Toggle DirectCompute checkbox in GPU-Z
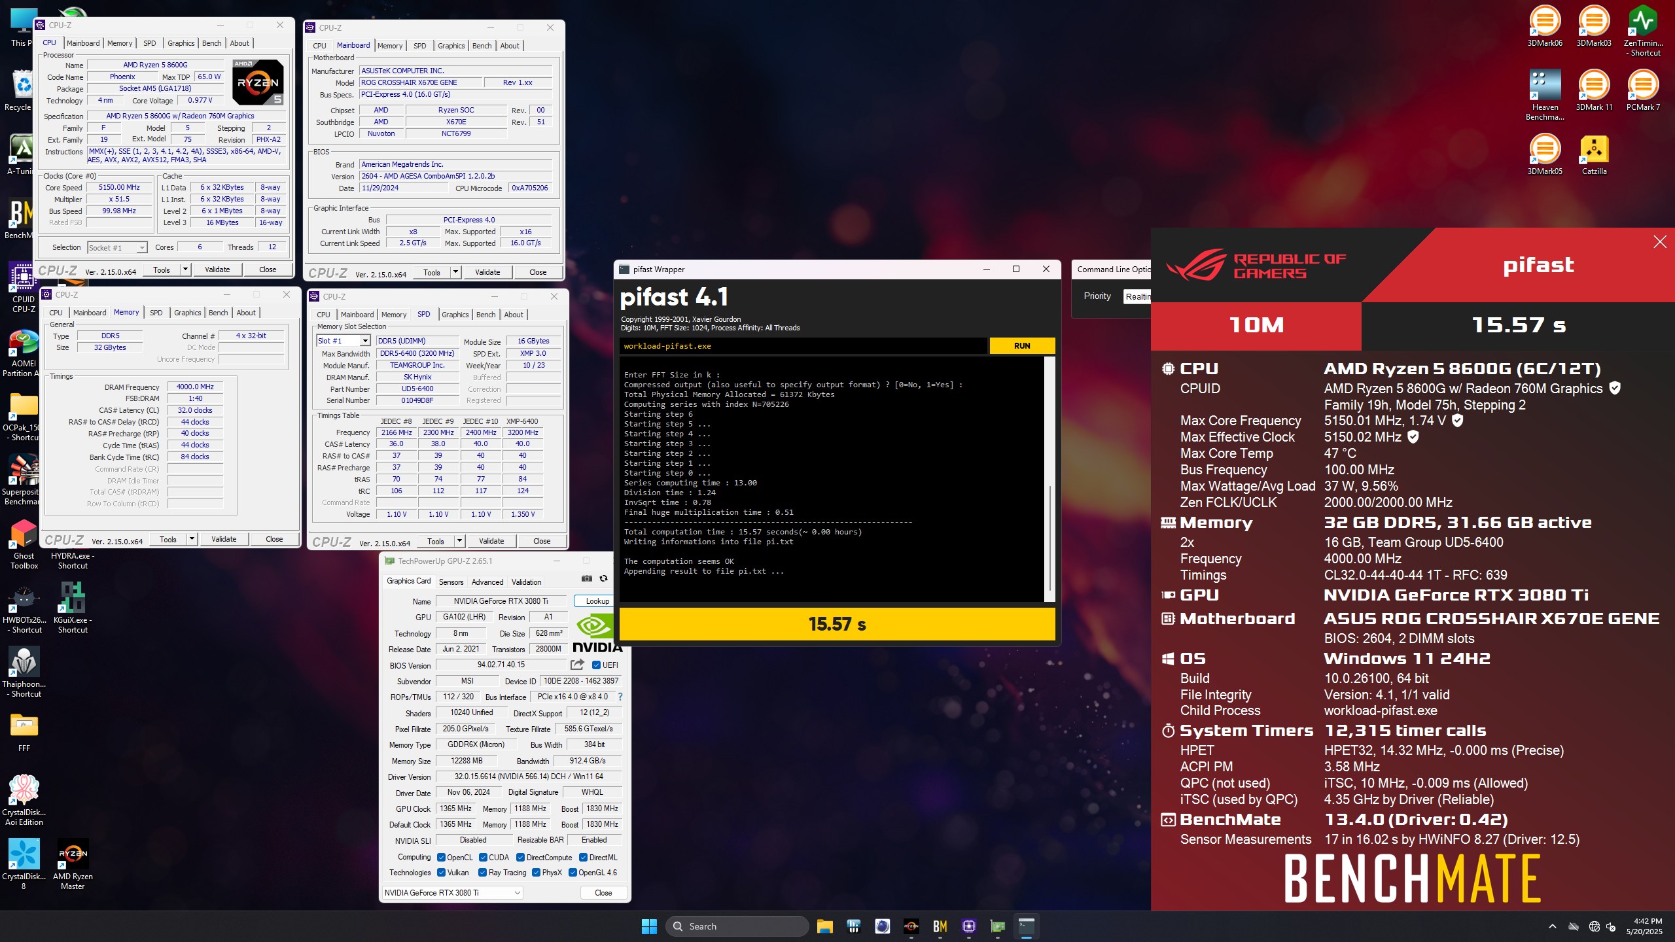The height and width of the screenshot is (942, 1675). click(521, 858)
